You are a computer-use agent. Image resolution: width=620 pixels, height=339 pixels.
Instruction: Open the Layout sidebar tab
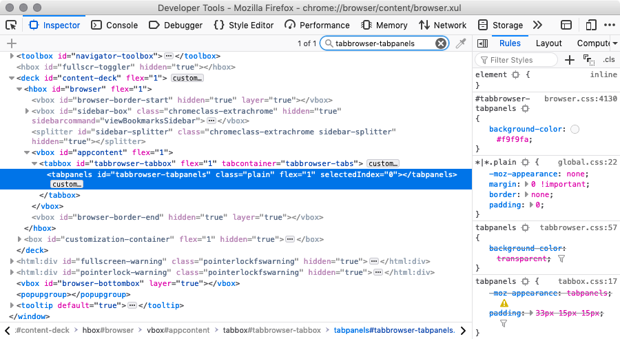click(549, 43)
